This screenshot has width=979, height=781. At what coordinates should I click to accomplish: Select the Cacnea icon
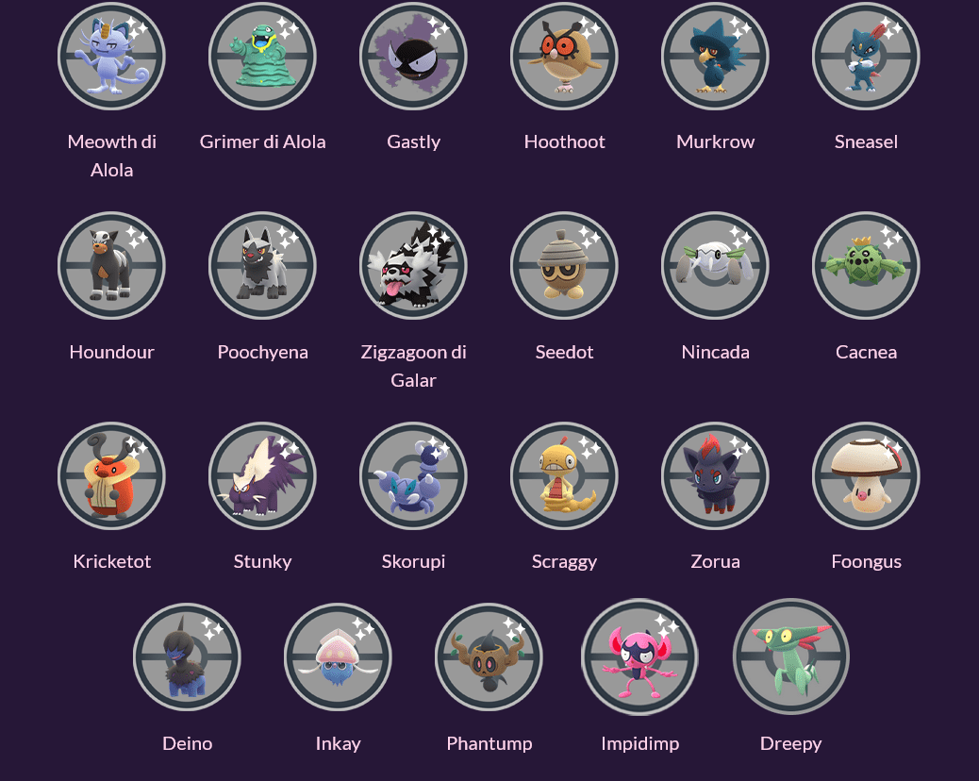tap(866, 266)
